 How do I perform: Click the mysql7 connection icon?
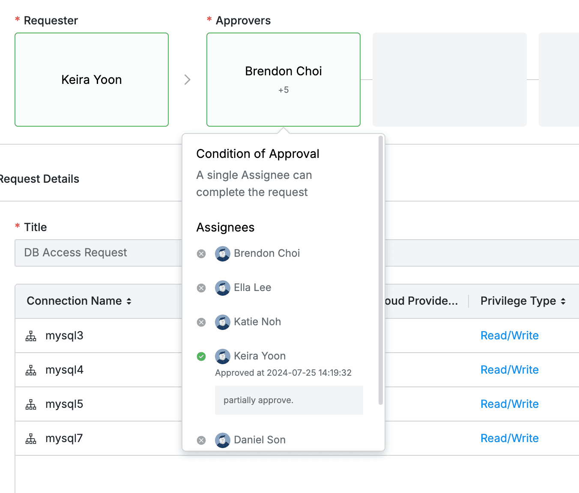(31, 438)
